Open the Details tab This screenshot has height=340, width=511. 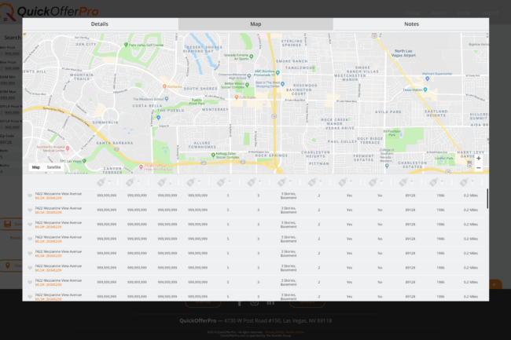pos(100,24)
